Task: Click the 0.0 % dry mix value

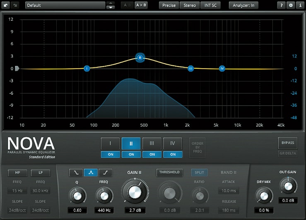Action: tap(264, 210)
